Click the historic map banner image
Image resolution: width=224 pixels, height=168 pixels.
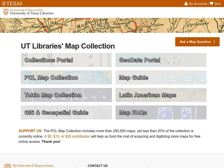112,25
